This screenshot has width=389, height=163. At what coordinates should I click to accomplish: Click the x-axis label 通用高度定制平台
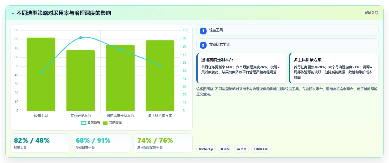tap(120, 116)
